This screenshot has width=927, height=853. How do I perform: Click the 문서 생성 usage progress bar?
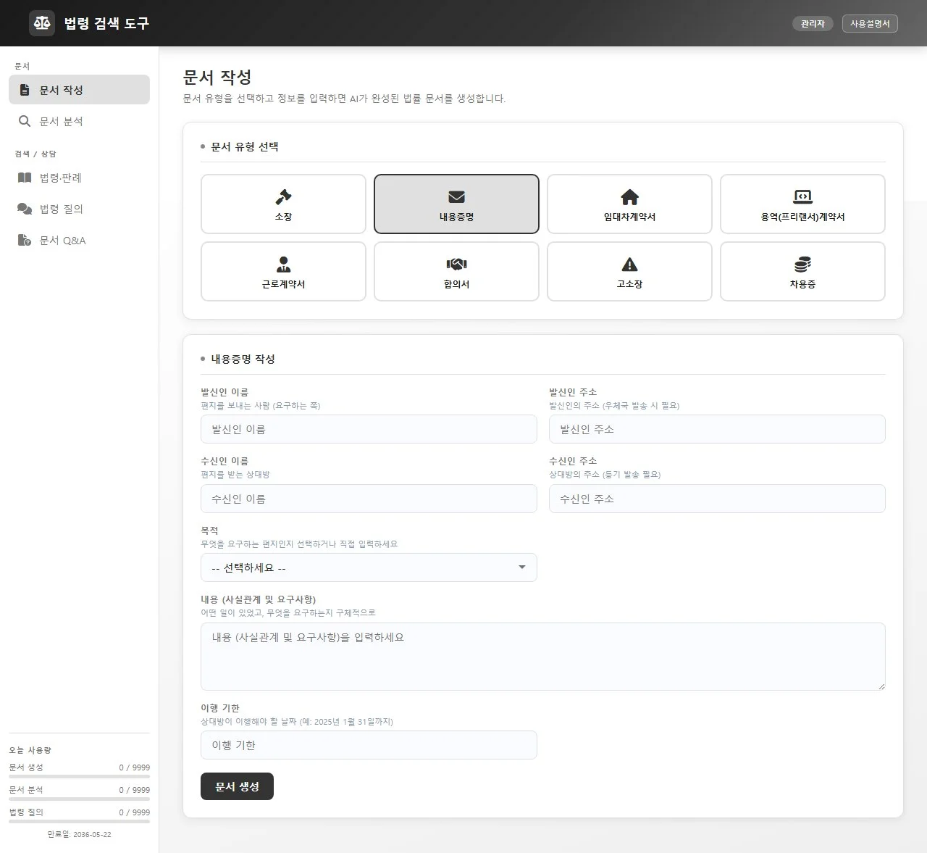coord(79,777)
